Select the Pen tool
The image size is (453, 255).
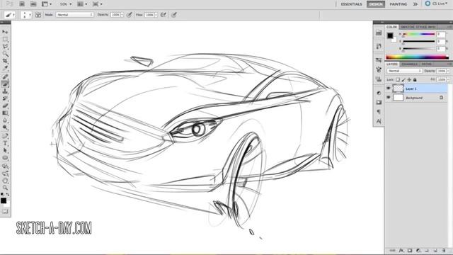coord(5,136)
